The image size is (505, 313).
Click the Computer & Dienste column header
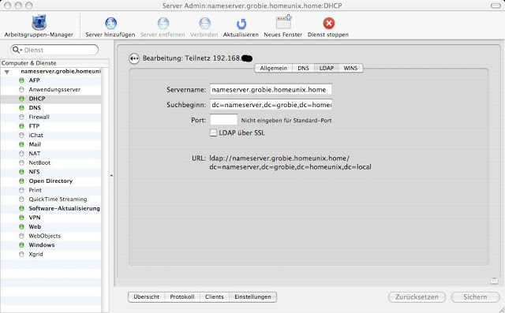coord(54,63)
